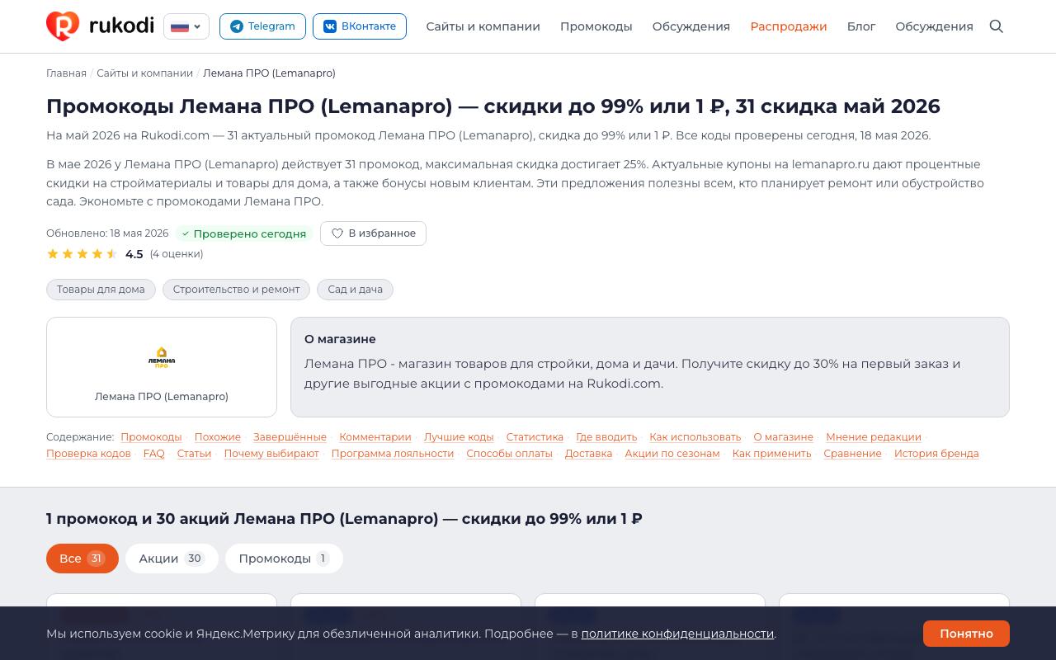Open the Telegram channel button
Image resolution: width=1056 pixels, height=660 pixels.
pyautogui.click(x=262, y=26)
